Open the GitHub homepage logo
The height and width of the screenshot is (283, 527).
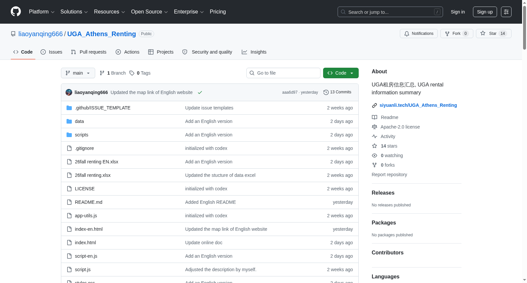16,12
